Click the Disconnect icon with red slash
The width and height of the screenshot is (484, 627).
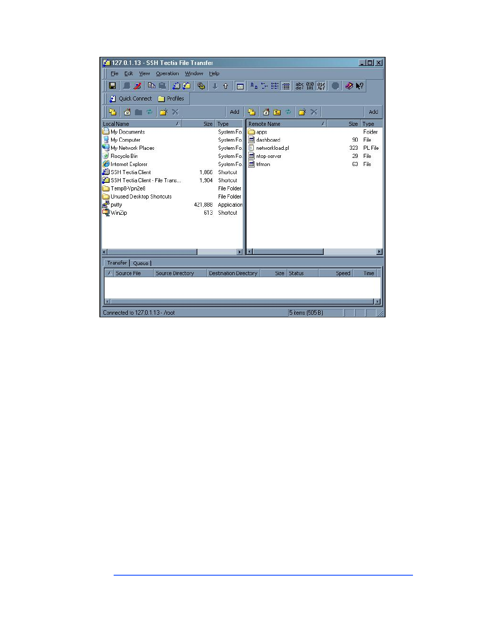pyautogui.click(x=137, y=86)
